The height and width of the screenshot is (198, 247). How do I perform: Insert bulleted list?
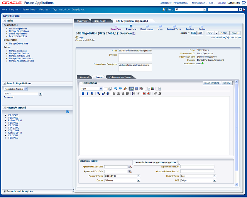pos(134,94)
